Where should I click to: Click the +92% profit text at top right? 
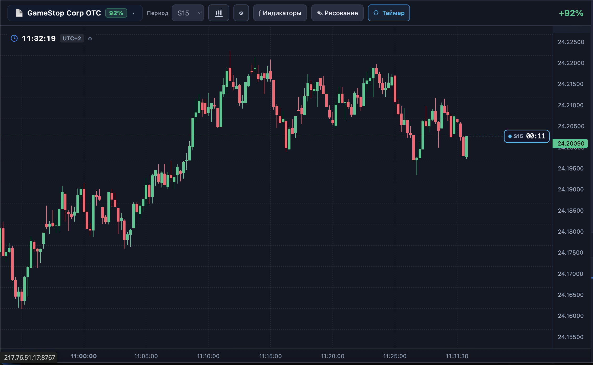coord(571,13)
